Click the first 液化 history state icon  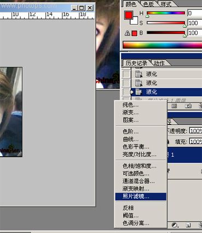pos(138,74)
